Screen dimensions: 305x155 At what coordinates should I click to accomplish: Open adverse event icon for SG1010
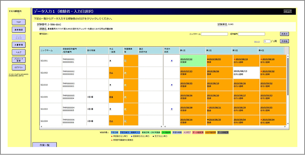tap(125, 85)
